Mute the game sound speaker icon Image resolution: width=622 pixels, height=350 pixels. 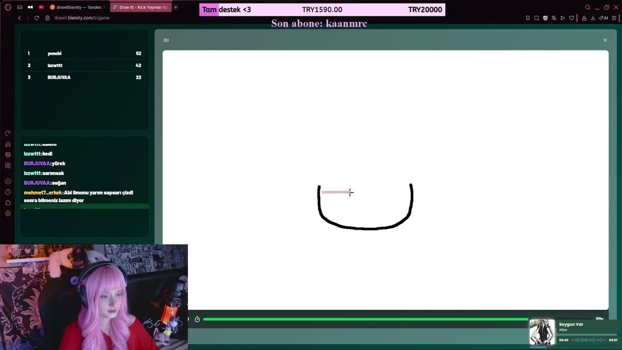tap(166, 40)
